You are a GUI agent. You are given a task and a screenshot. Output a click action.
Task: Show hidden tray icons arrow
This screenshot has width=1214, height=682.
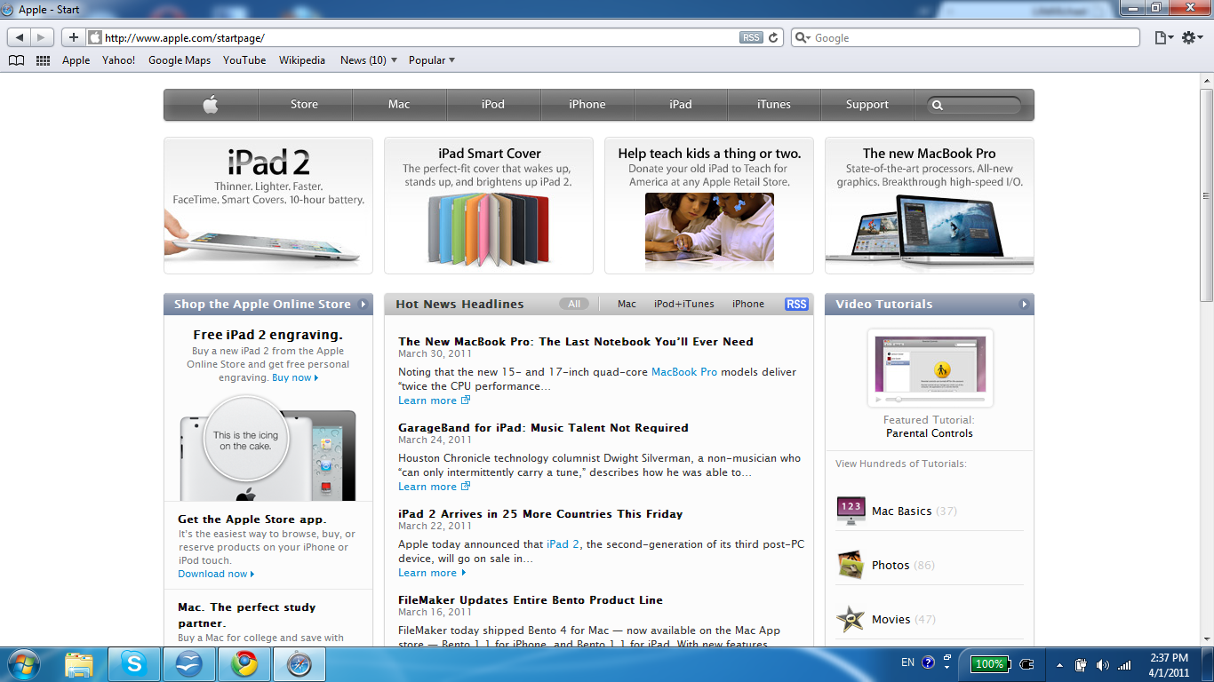click(1059, 664)
